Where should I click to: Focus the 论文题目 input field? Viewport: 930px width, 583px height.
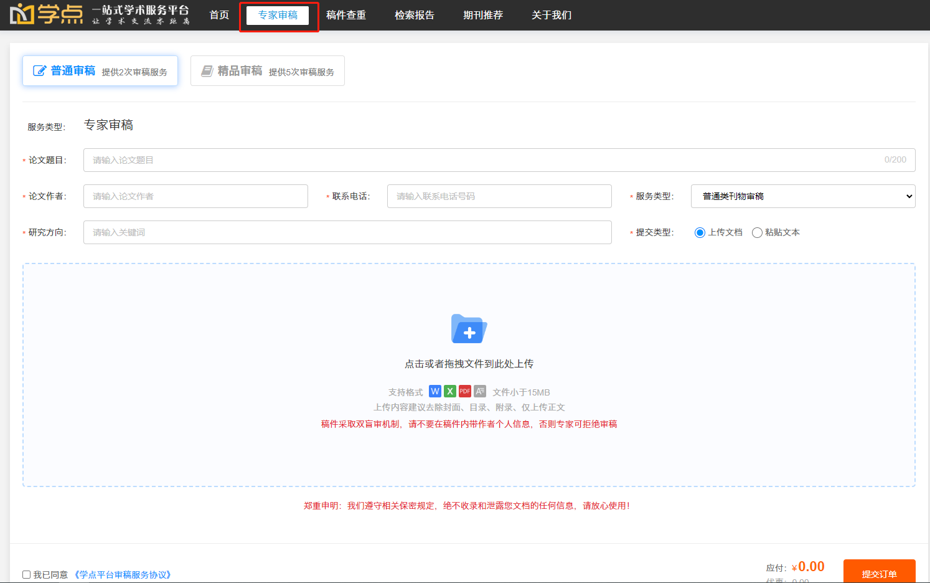pyautogui.click(x=499, y=160)
